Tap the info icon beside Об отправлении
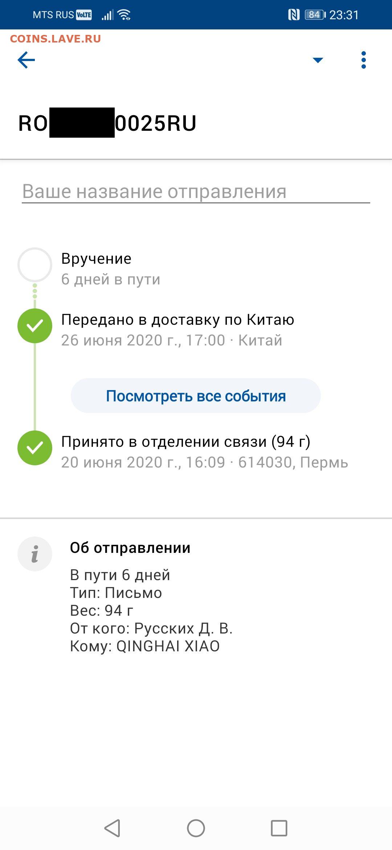Image resolution: width=392 pixels, height=850 pixels. tap(35, 554)
